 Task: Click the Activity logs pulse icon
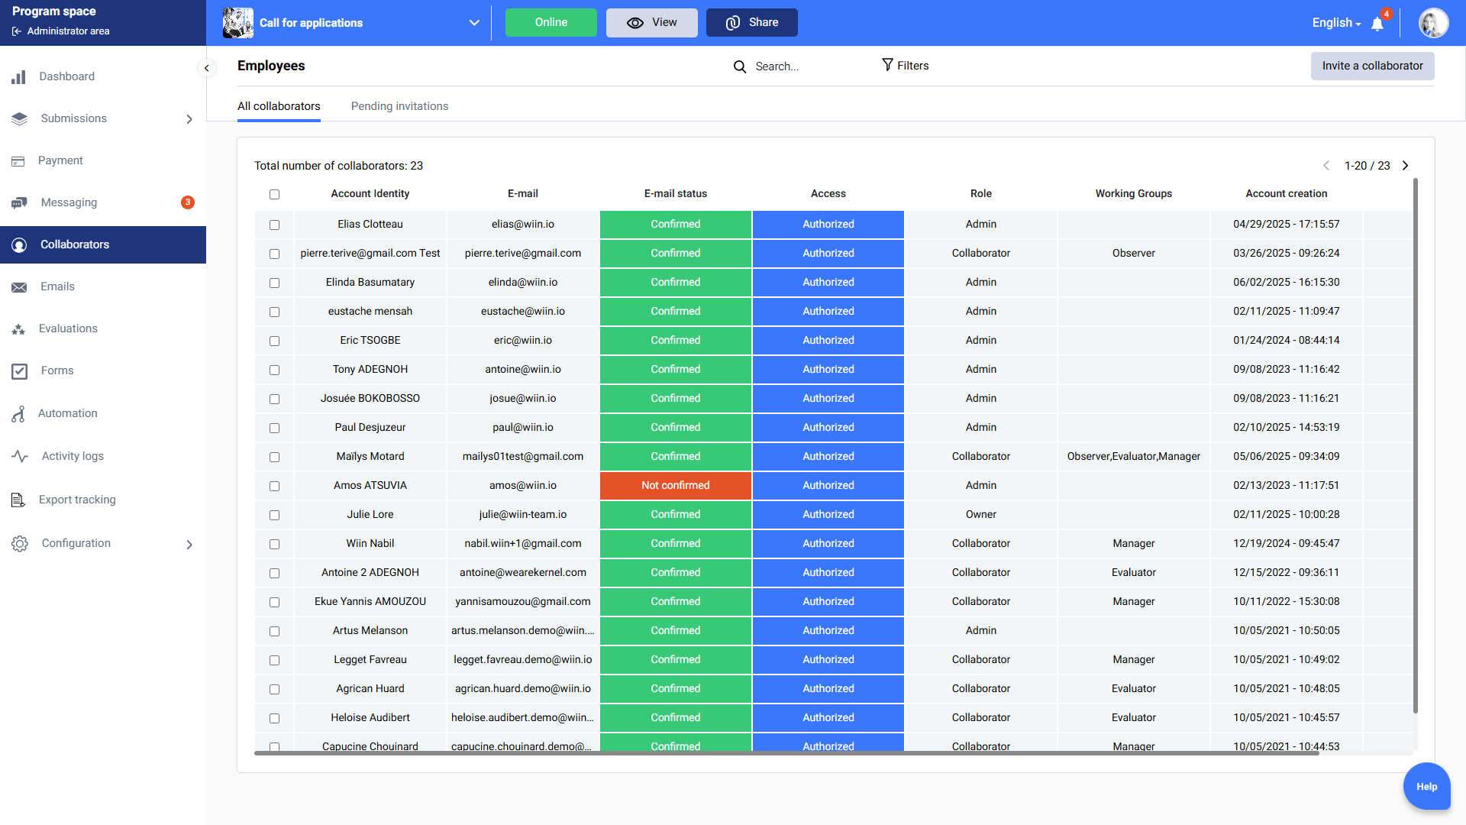click(20, 456)
